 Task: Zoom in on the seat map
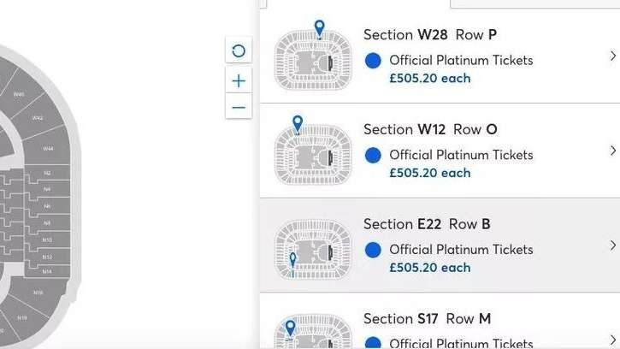pos(239,80)
